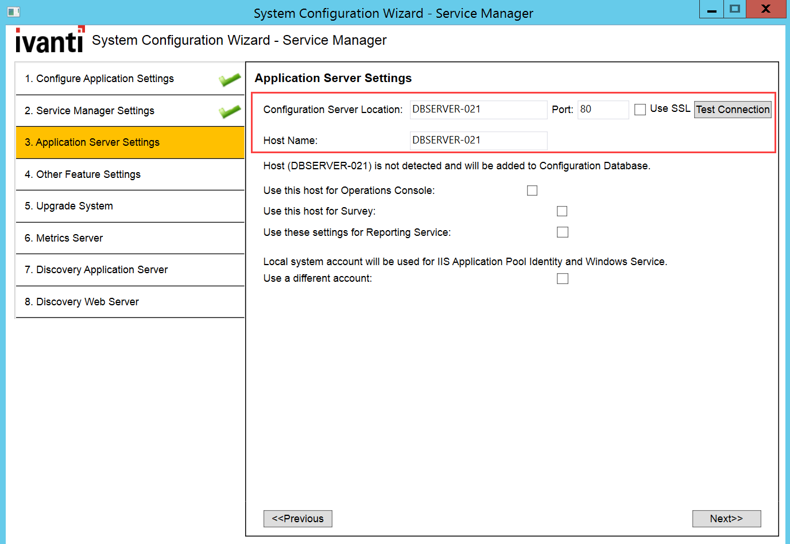Go back with the Previous button
The image size is (790, 544).
tap(297, 519)
